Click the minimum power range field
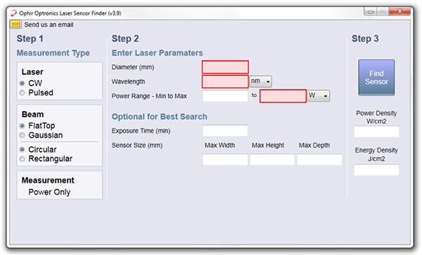Image resolution: width=422 pixels, height=255 pixels. (x=225, y=96)
